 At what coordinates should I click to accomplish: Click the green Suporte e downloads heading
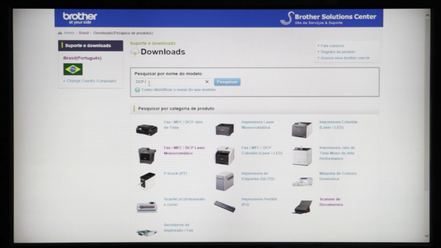pos(153,43)
